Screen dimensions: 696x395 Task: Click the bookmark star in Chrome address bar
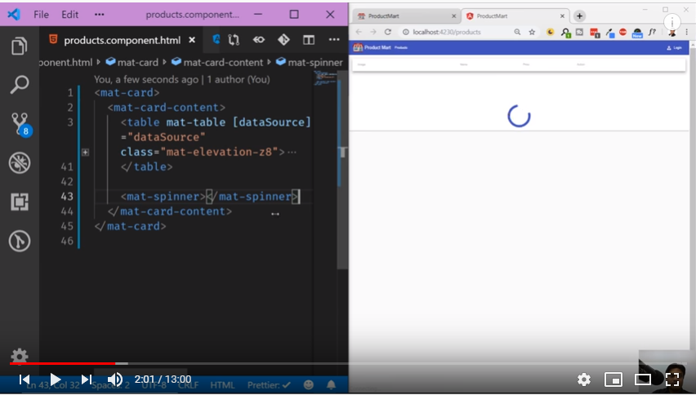[x=532, y=32]
